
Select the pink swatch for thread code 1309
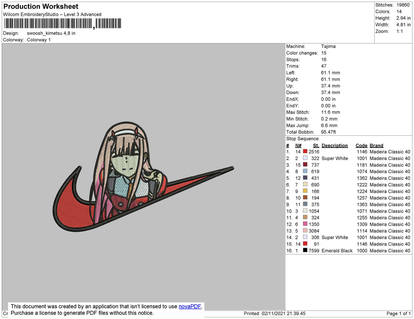coord(305,224)
